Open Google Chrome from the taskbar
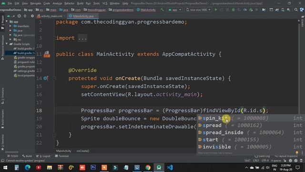 tap(148, 168)
